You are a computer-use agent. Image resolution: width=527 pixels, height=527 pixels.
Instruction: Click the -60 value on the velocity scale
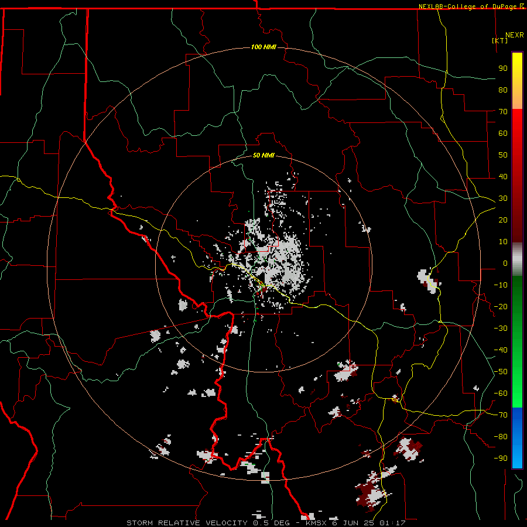pos(501,393)
